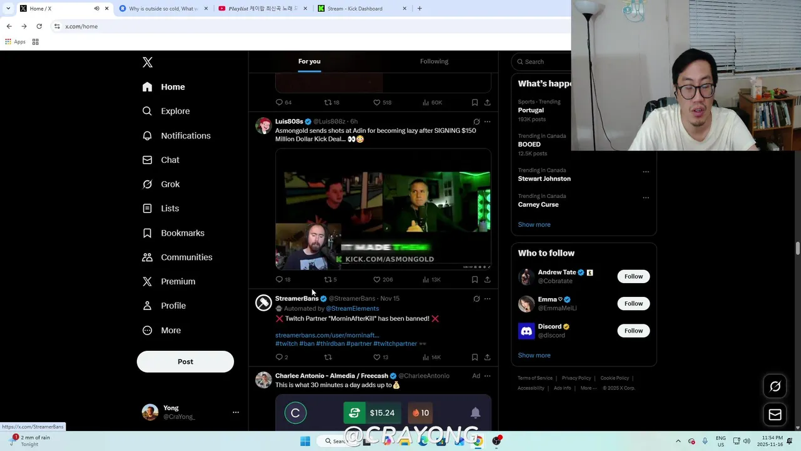Screen dimensions: 801x451
Task: Bookmark the StreamerBans post
Action: (475, 357)
